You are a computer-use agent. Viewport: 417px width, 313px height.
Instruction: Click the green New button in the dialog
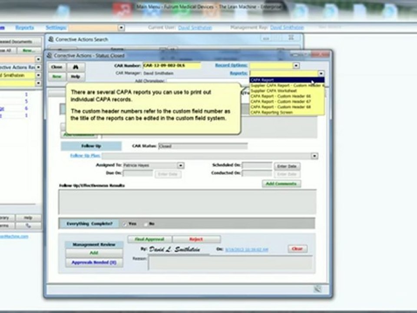tap(57, 77)
